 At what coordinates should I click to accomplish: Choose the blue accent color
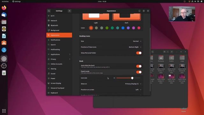pos(123,28)
